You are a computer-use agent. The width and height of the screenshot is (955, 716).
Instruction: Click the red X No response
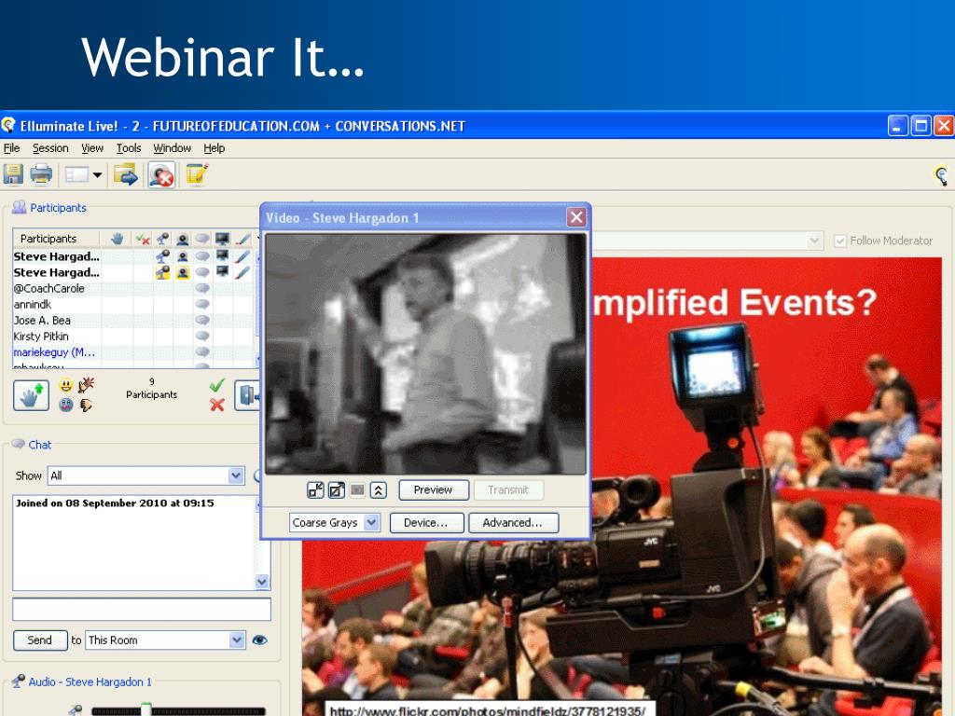pyautogui.click(x=216, y=405)
